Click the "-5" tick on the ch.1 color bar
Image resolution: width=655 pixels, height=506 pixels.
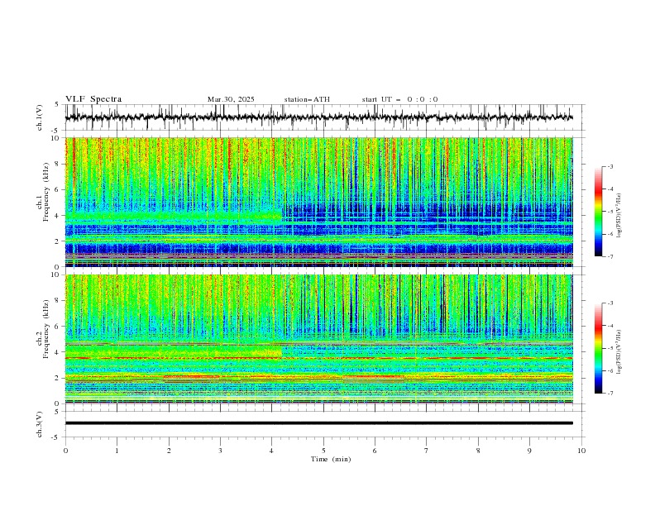click(610, 212)
